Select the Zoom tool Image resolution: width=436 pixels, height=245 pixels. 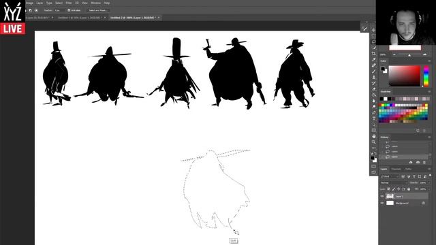tap(373, 142)
